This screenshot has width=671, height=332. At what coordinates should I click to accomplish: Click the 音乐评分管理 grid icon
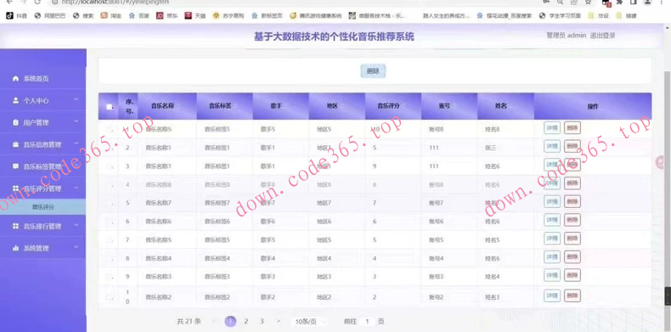tap(16, 189)
